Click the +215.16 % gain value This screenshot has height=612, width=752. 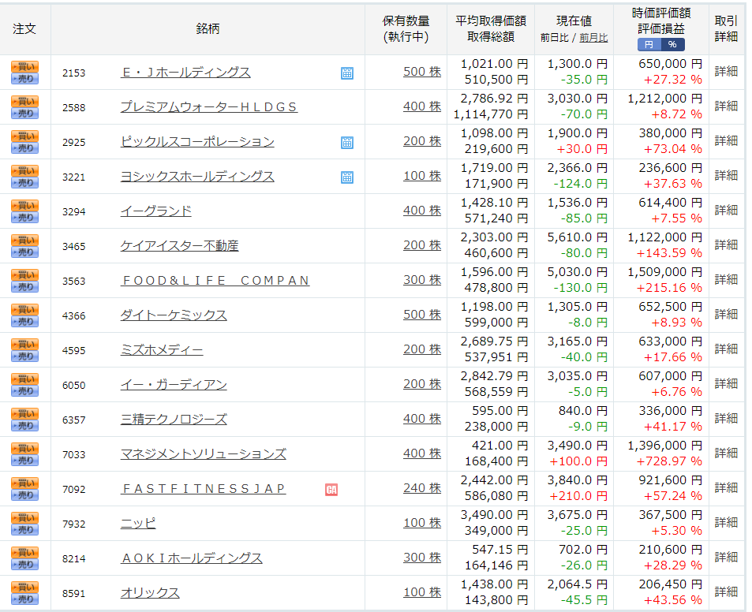(669, 288)
